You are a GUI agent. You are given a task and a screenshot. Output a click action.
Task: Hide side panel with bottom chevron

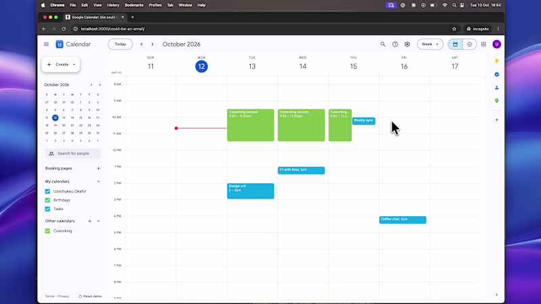coord(497,295)
